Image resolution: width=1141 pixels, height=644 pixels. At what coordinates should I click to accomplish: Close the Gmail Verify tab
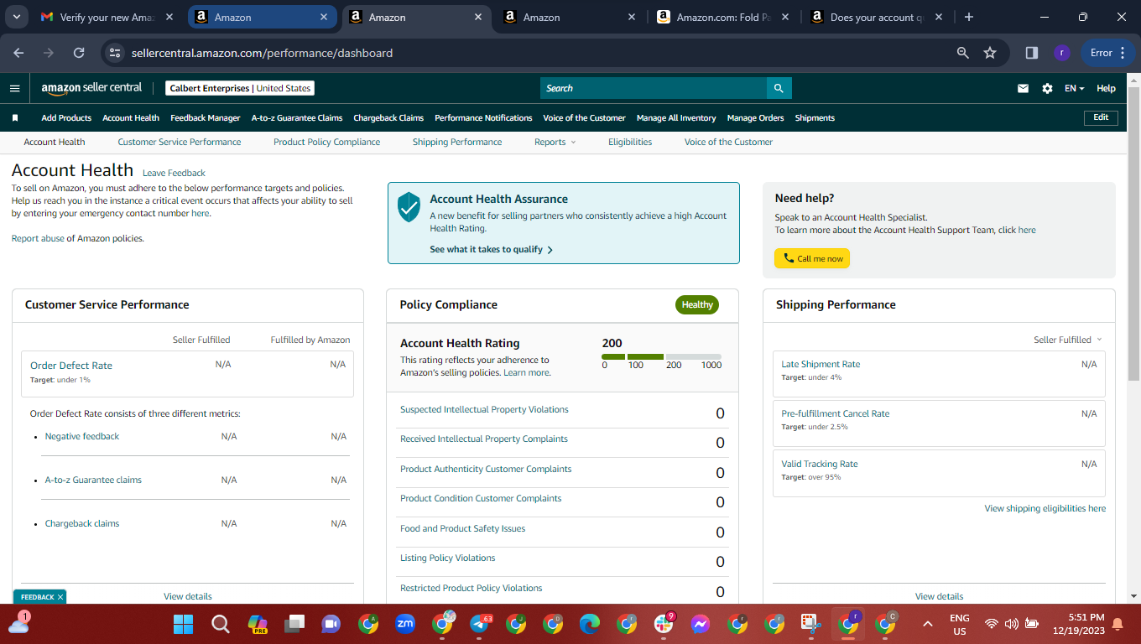click(169, 17)
